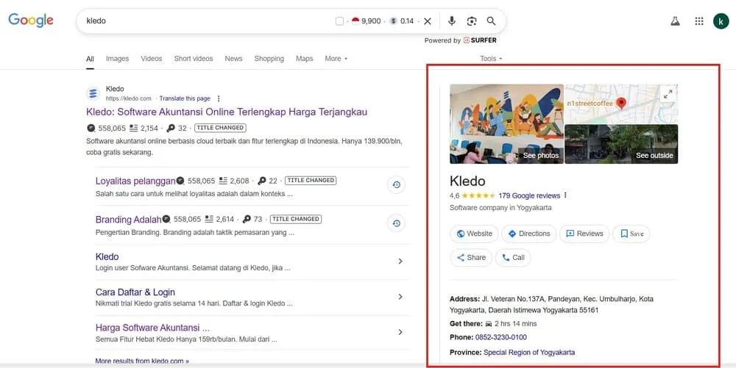Expand the Cara Daftar & Login chevron

[x=400, y=297]
